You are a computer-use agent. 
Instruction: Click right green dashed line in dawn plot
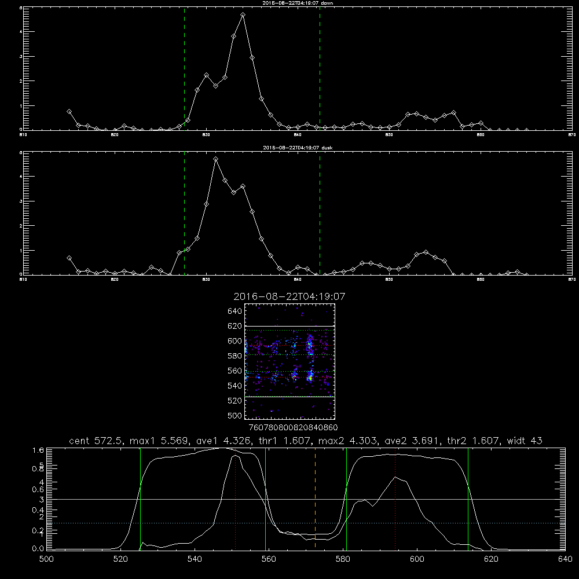coord(320,69)
